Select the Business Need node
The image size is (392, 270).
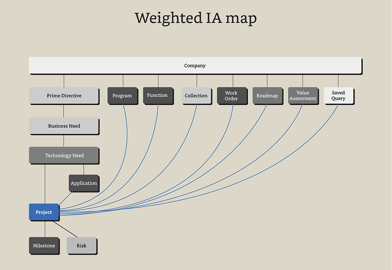[x=64, y=126]
